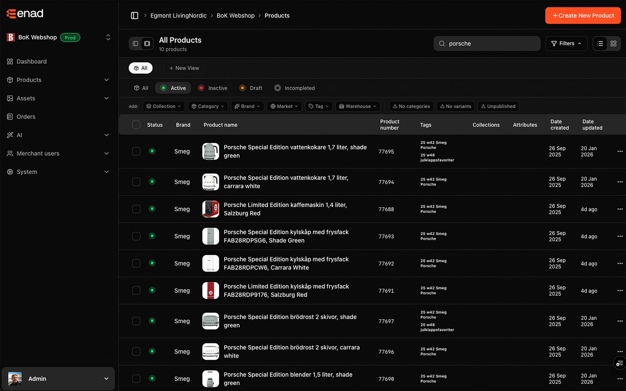626x391 pixels.
Task: Switch to grid view icon
Action: click(613, 43)
